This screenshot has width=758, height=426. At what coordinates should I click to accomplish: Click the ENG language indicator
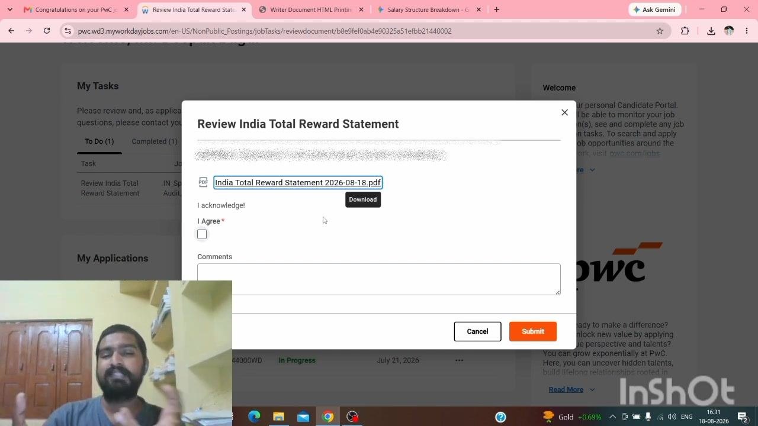coord(687,417)
